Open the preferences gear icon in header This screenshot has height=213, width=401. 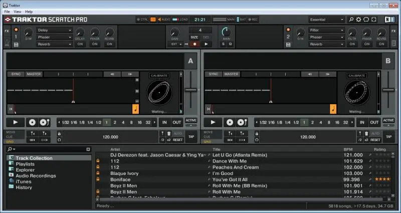(x=358, y=19)
